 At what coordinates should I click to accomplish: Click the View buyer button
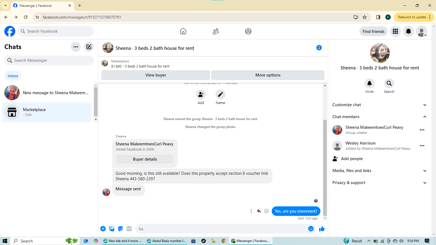pyautogui.click(x=156, y=75)
